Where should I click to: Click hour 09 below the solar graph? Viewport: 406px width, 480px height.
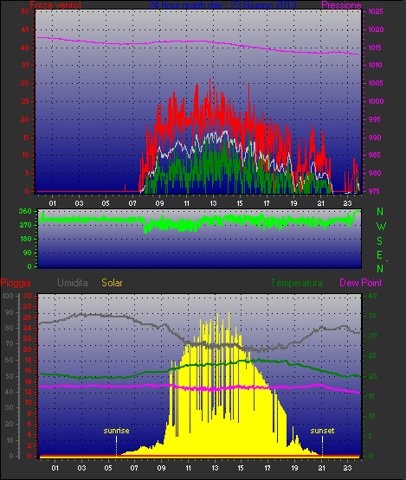coord(161,468)
